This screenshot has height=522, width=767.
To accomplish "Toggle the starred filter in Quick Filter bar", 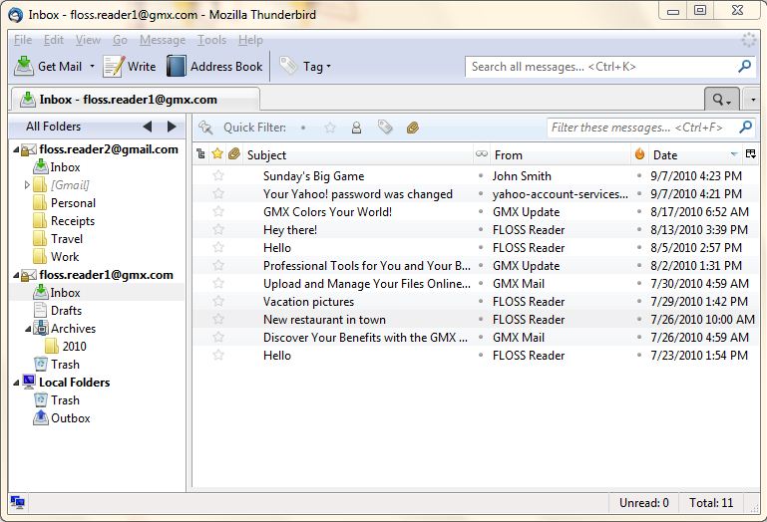I will [x=330, y=128].
